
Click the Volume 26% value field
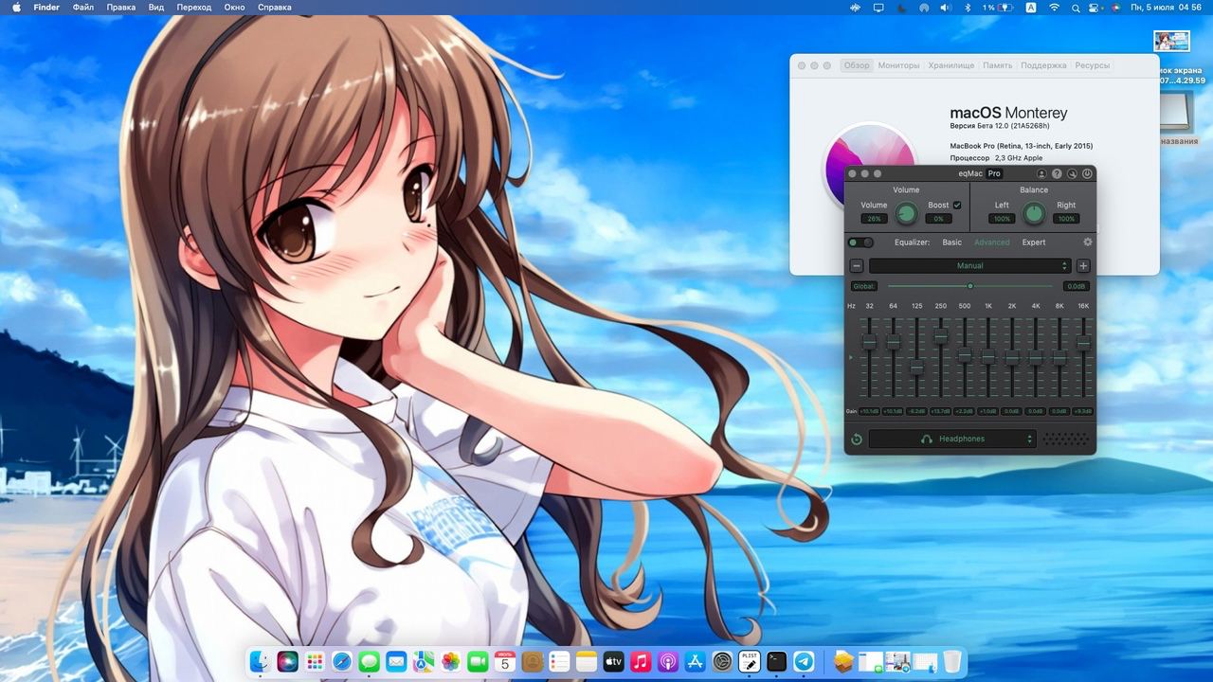(x=874, y=219)
